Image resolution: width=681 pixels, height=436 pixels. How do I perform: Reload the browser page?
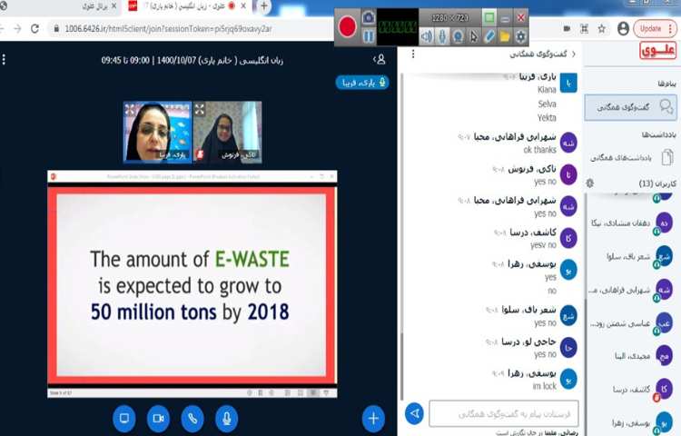[x=35, y=29]
